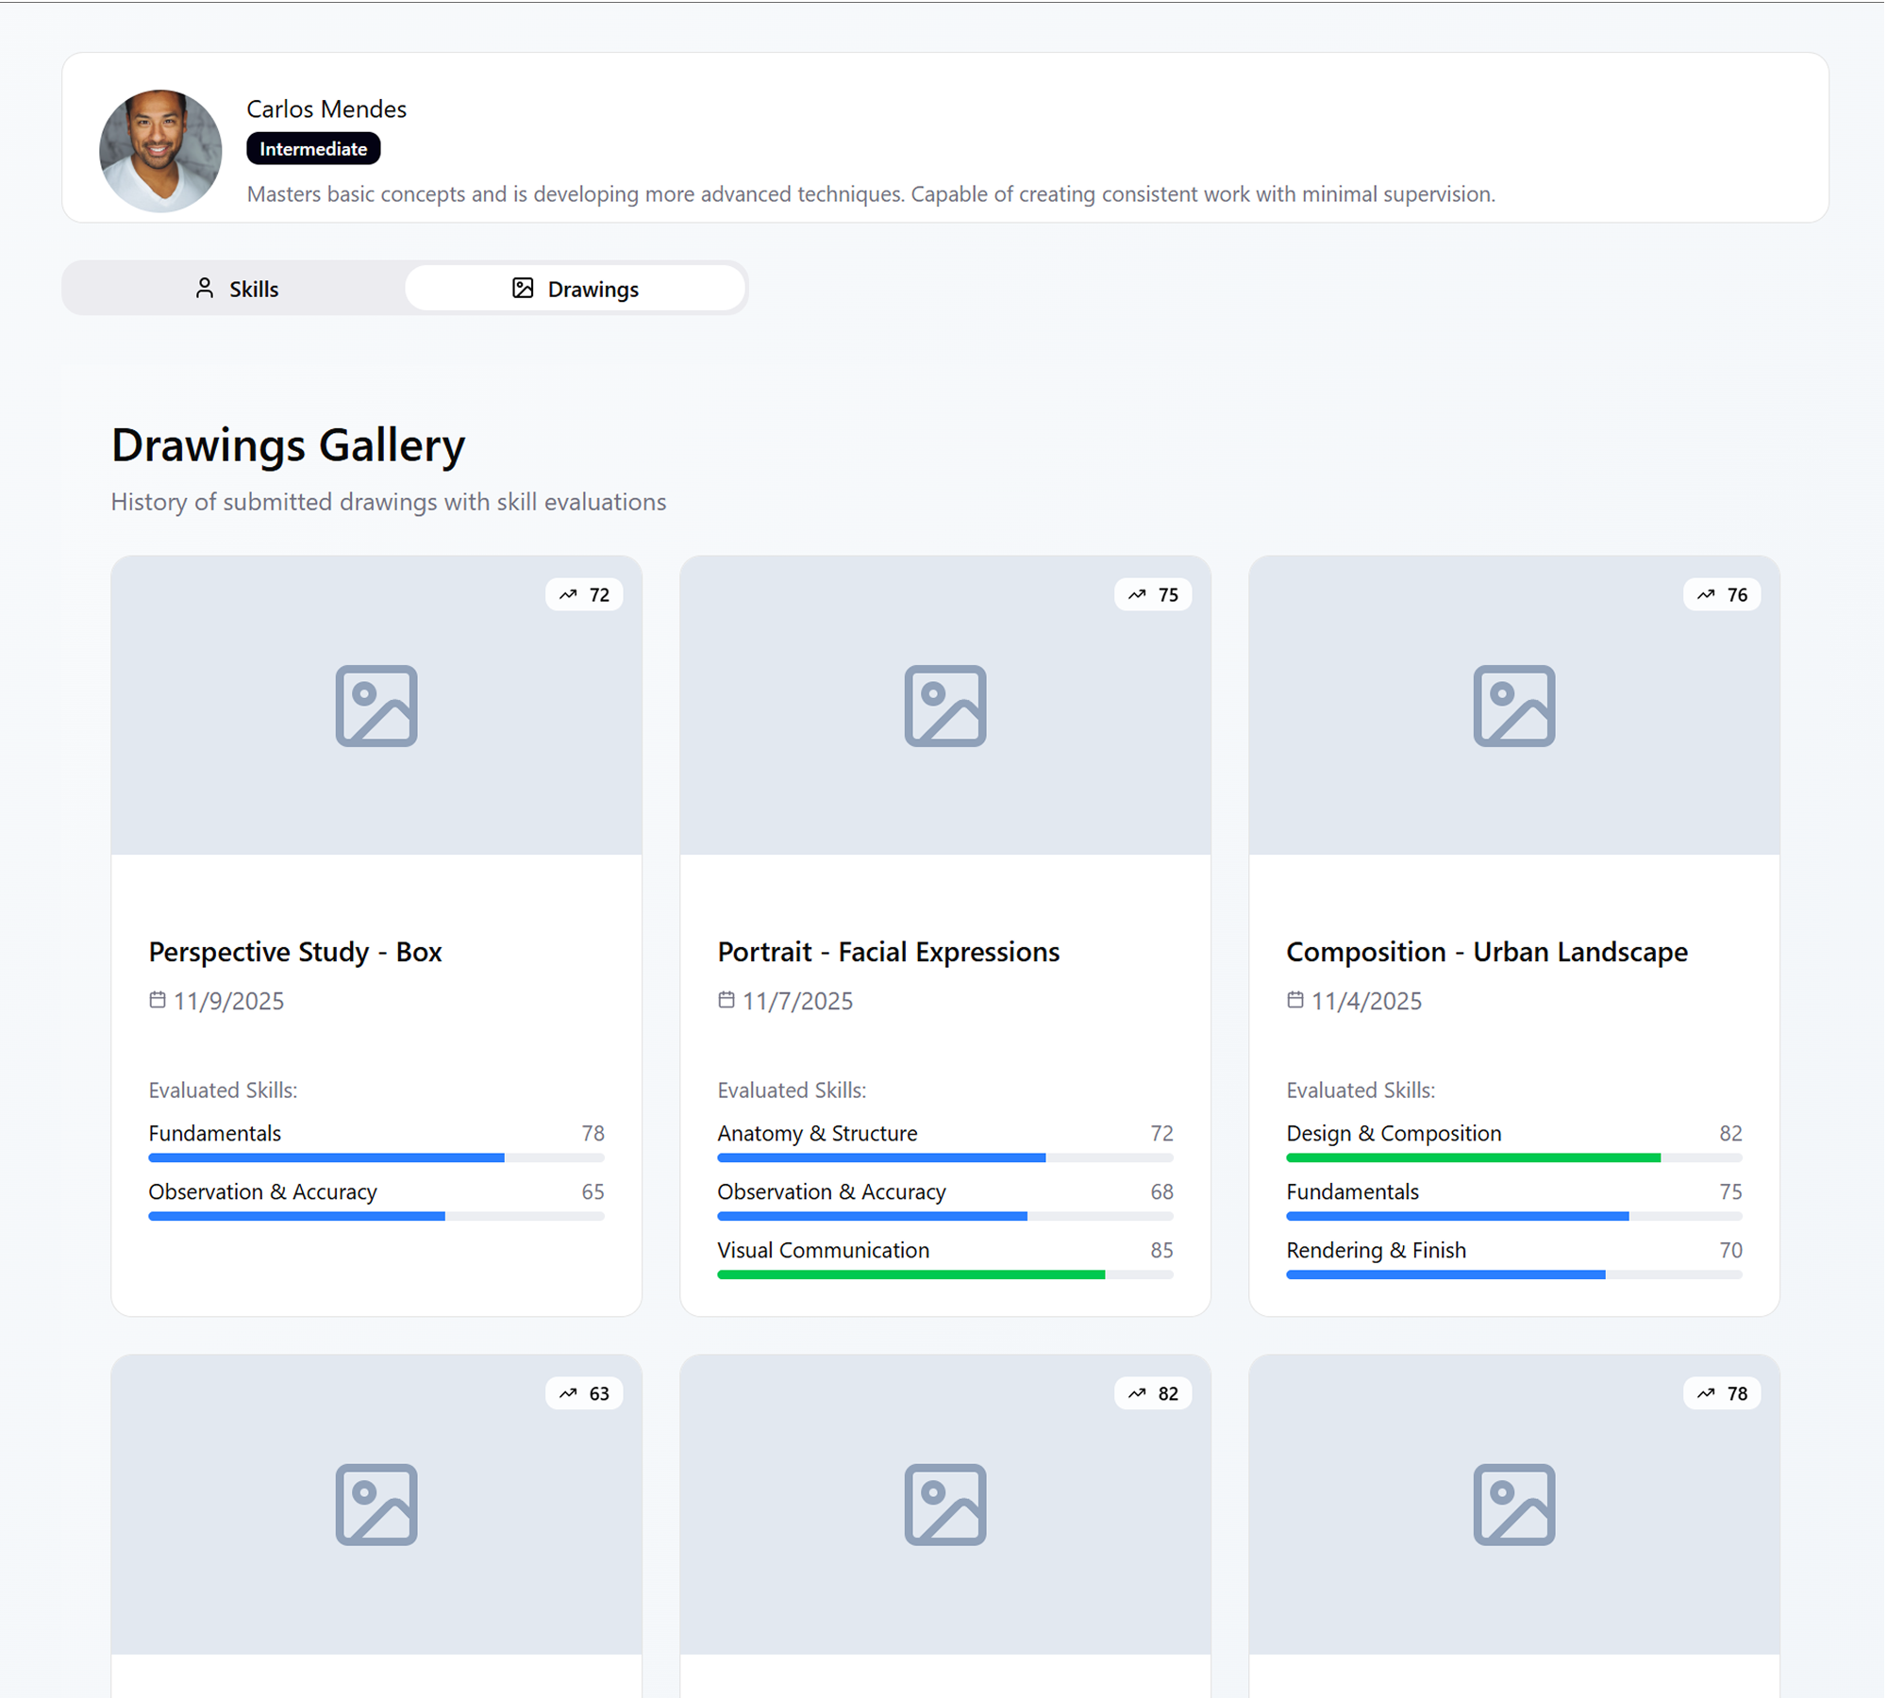
Task: Click calendar icon beside 11/7/2025 date
Action: (x=726, y=1000)
